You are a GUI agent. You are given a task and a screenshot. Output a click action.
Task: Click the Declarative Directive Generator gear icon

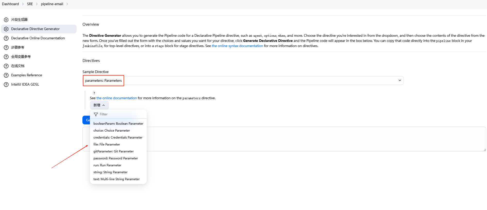[6, 29]
